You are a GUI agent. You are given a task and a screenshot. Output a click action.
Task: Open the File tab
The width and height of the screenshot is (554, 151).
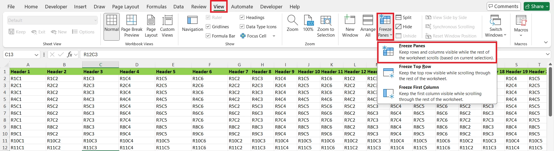11,7
